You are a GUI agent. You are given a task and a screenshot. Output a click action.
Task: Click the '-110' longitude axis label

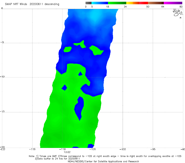62,149
